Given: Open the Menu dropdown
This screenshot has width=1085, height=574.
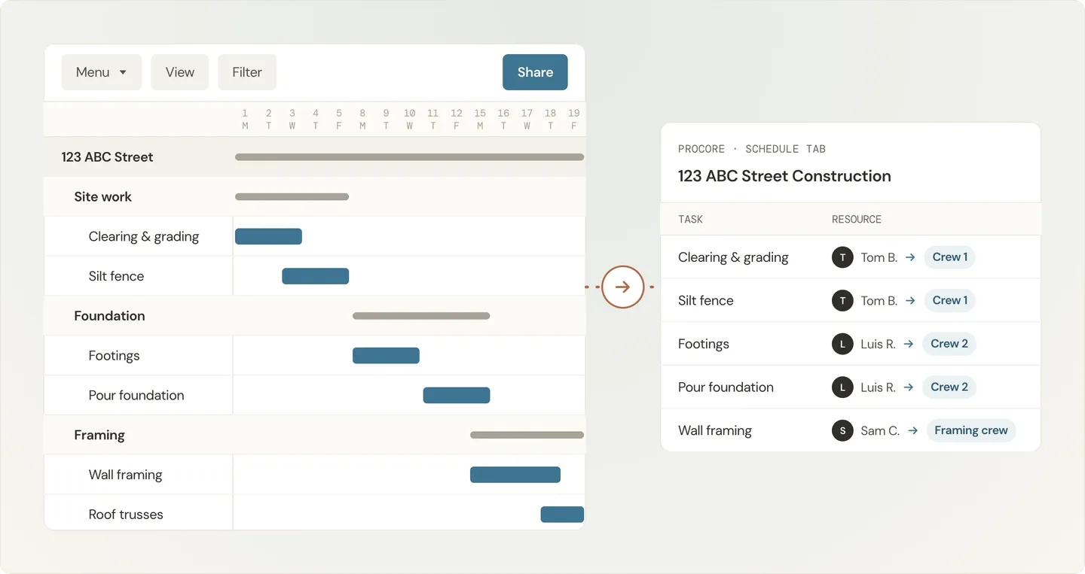Looking at the screenshot, I should point(102,72).
